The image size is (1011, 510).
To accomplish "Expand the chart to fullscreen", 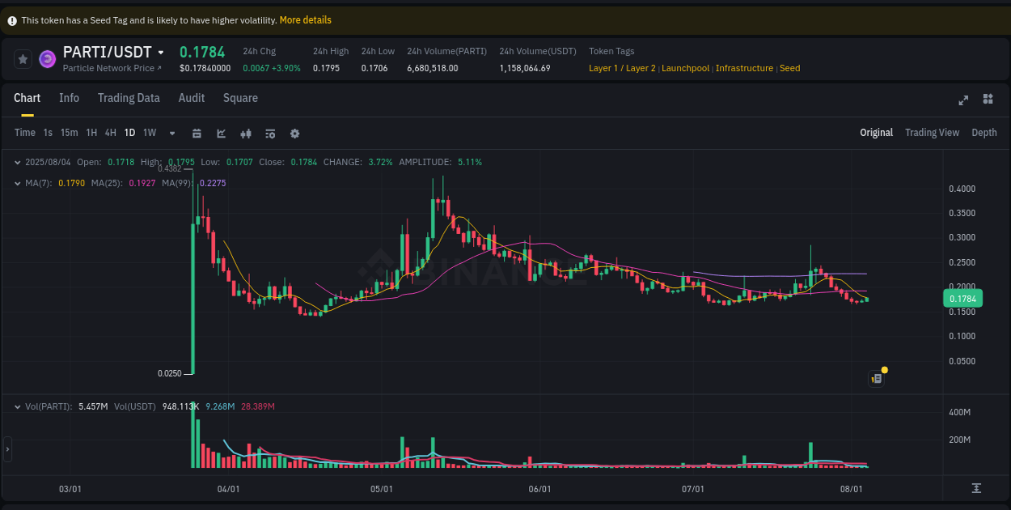I will tap(963, 100).
